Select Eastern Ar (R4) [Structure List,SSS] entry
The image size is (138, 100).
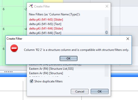click(x=51, y=69)
